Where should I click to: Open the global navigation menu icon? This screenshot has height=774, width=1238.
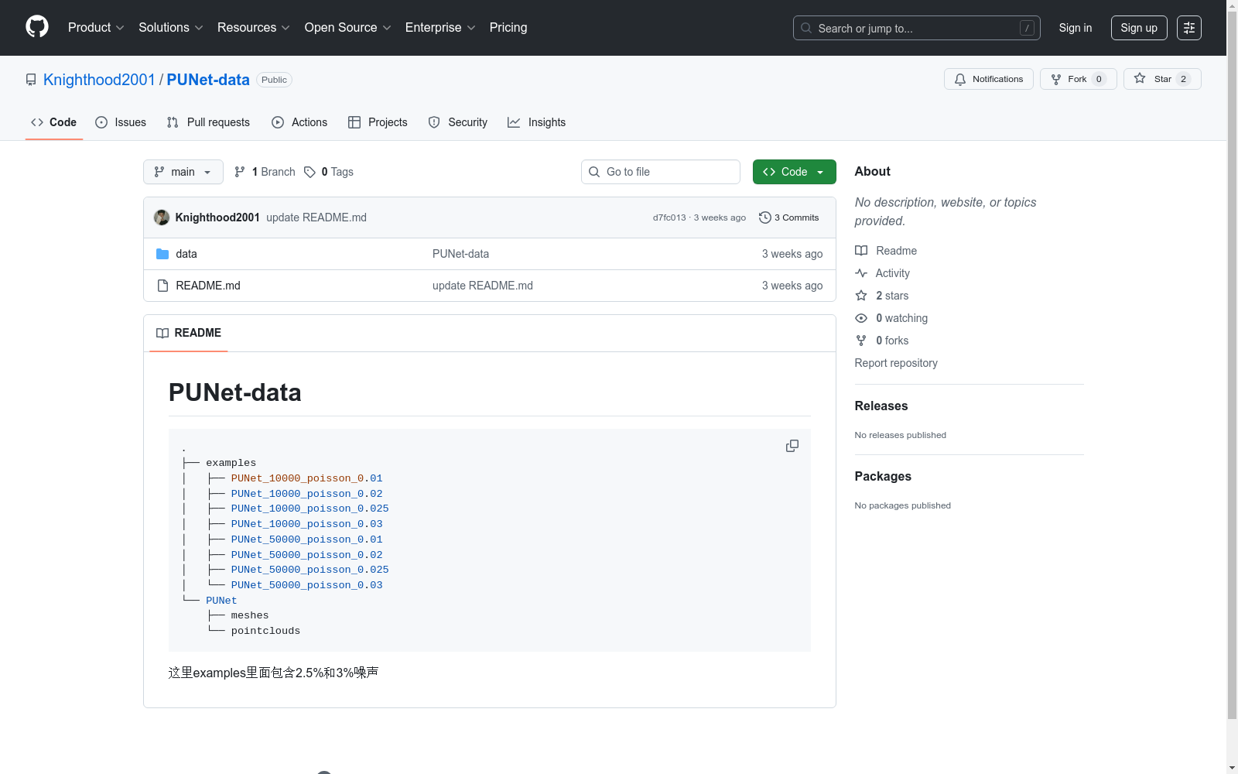(x=1189, y=28)
